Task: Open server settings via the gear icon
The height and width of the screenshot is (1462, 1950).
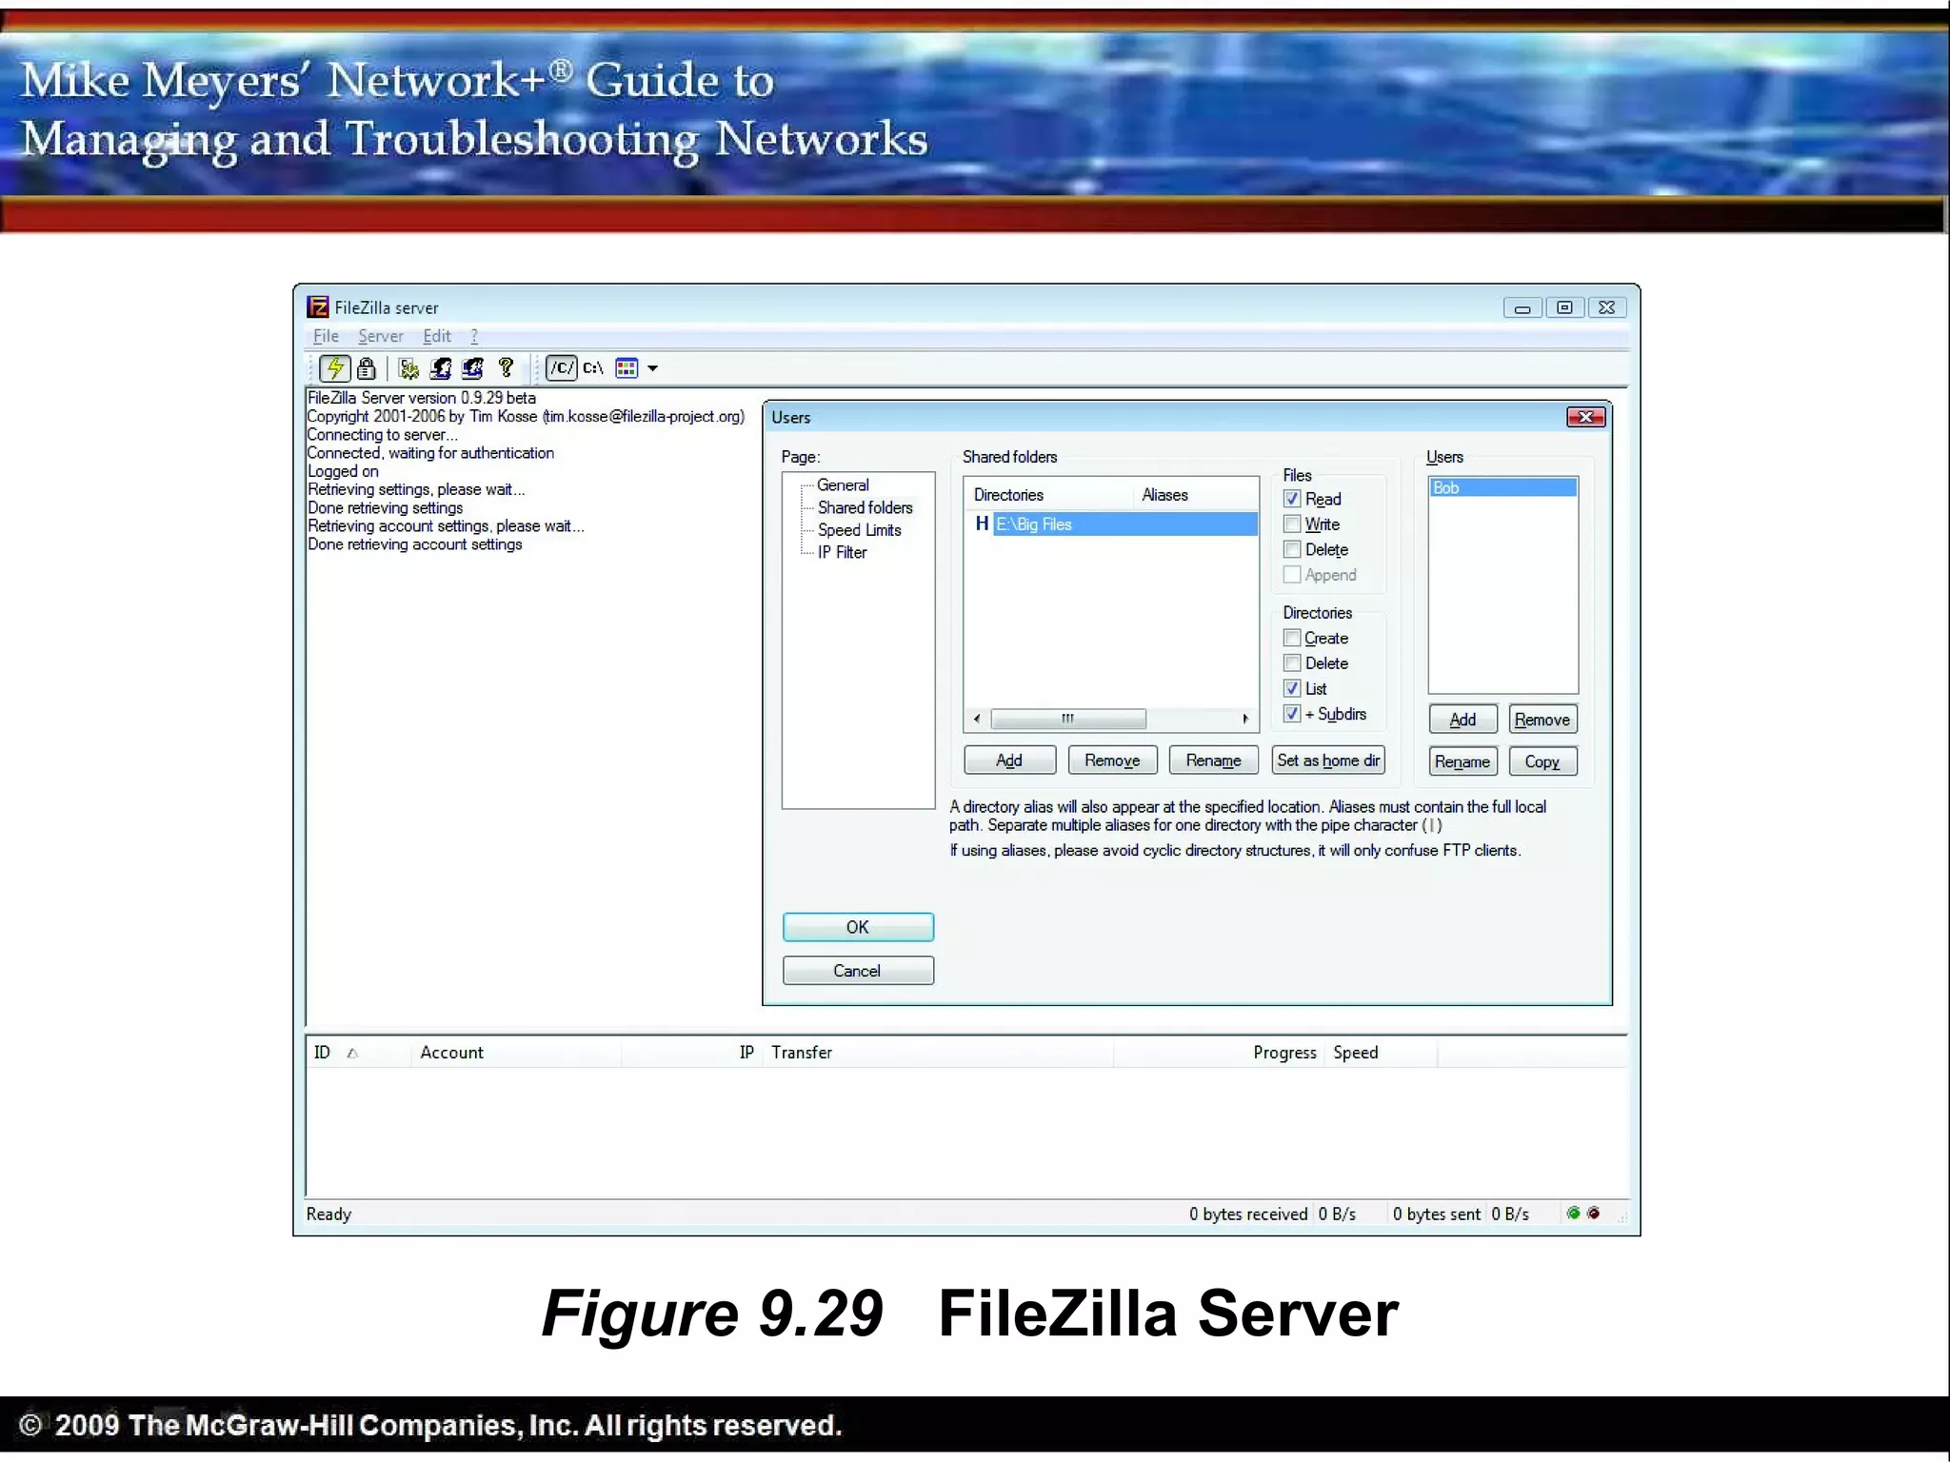Action: [409, 367]
